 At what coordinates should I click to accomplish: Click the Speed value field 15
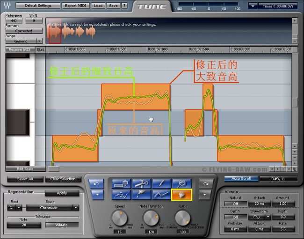(x=120, y=232)
